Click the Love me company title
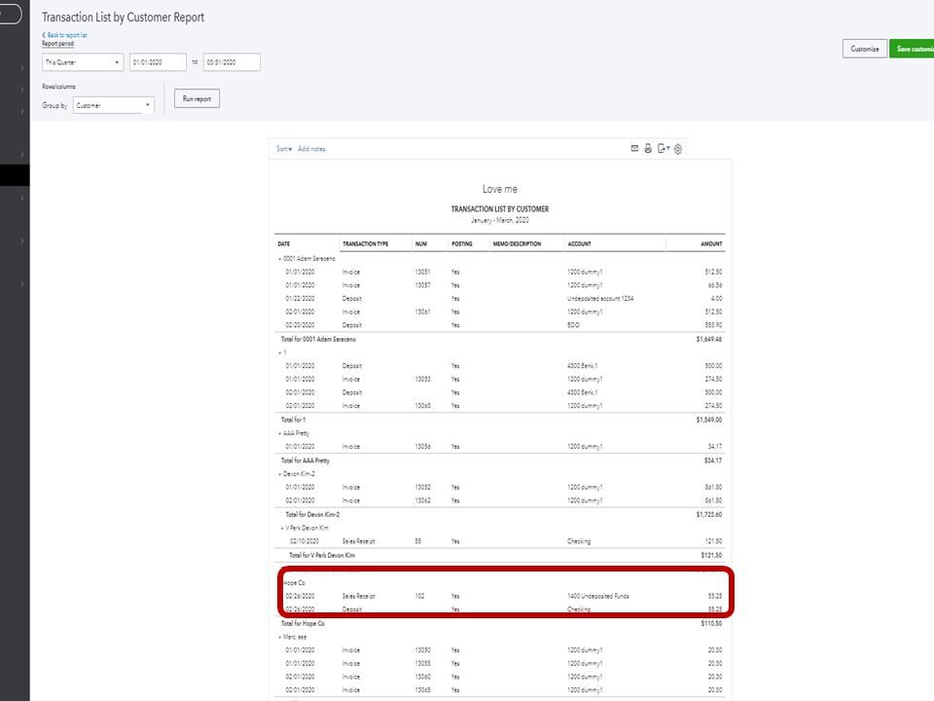The image size is (934, 701). tap(500, 189)
